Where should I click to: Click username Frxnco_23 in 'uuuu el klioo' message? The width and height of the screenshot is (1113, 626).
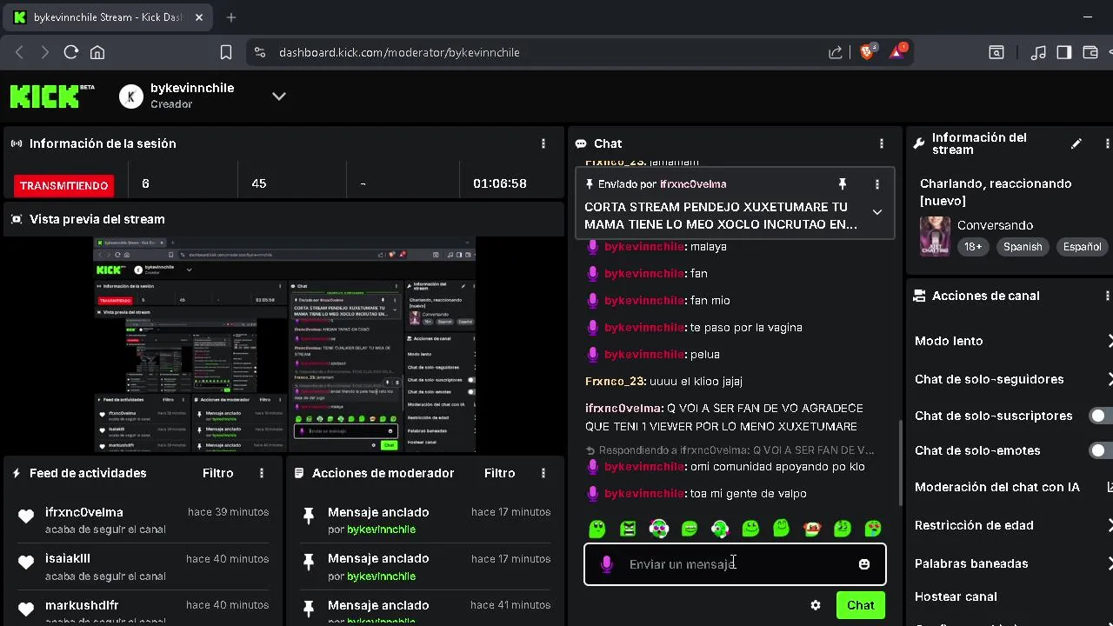tap(616, 382)
